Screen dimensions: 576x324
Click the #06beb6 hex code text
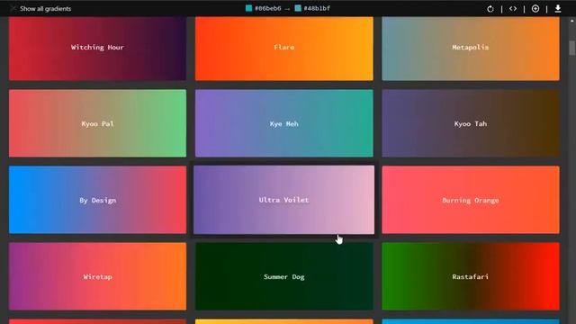tap(268, 8)
